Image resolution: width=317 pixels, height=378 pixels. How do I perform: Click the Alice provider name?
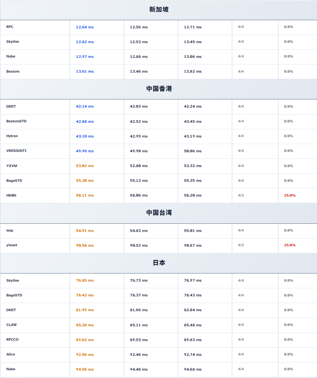(x=11, y=354)
